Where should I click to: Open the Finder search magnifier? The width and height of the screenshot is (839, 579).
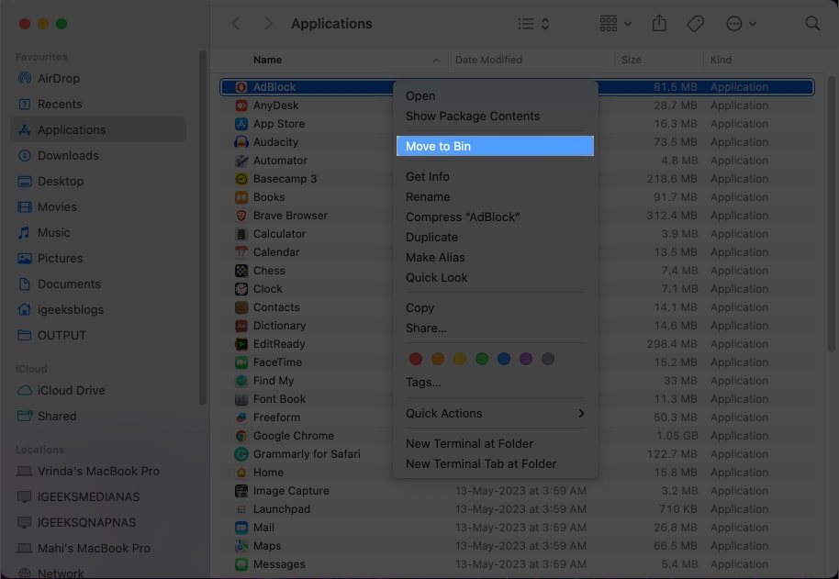(x=812, y=24)
